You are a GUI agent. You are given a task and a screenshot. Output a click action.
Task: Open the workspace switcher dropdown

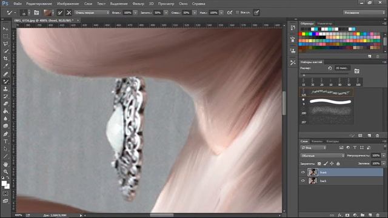point(364,12)
